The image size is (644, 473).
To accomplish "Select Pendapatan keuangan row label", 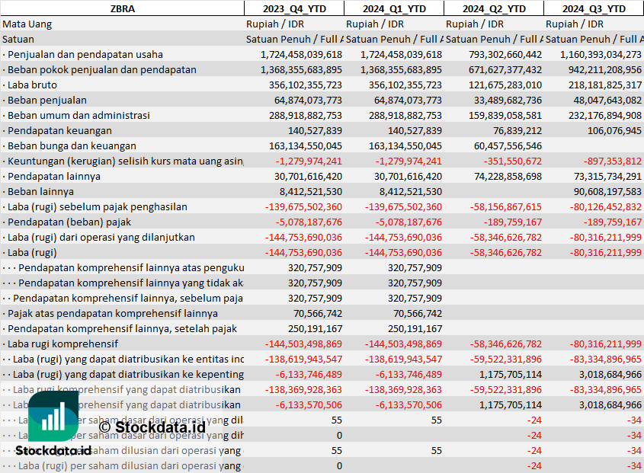I will [x=59, y=130].
